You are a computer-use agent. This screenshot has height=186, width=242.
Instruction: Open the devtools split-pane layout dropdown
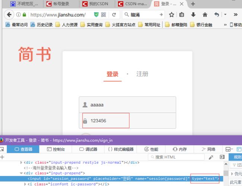point(229,149)
